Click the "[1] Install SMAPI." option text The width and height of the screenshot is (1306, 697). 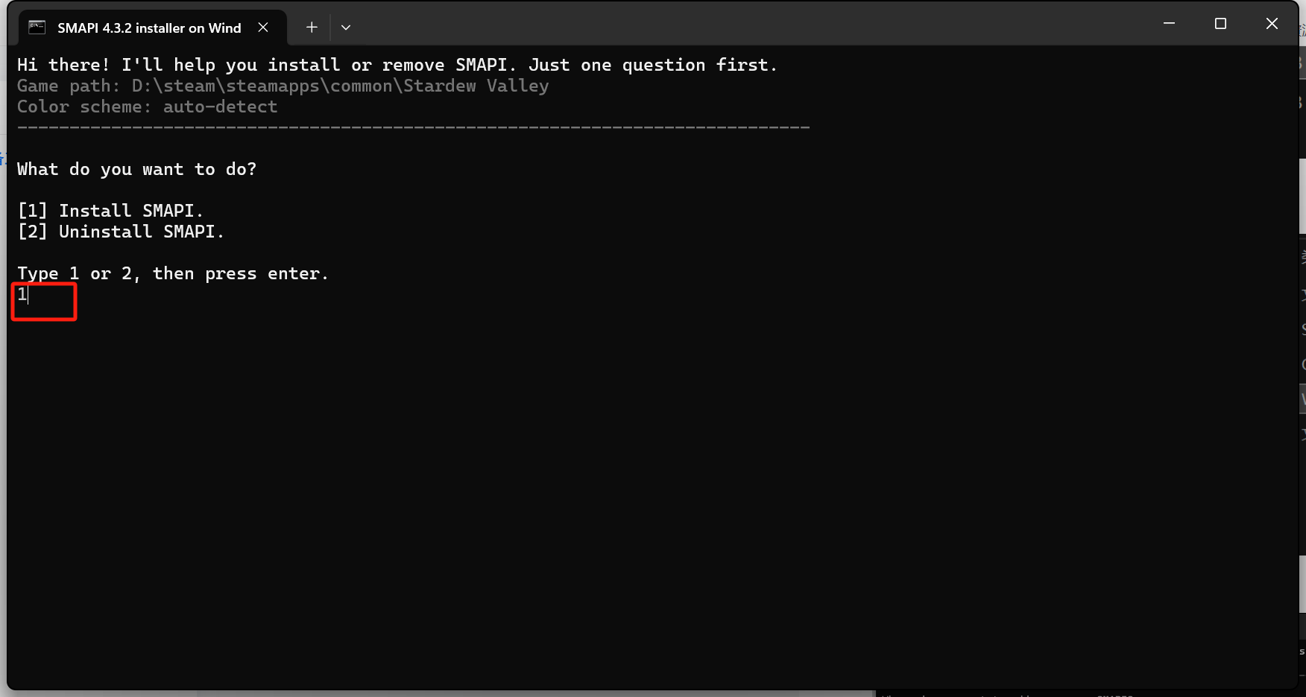tap(110, 211)
